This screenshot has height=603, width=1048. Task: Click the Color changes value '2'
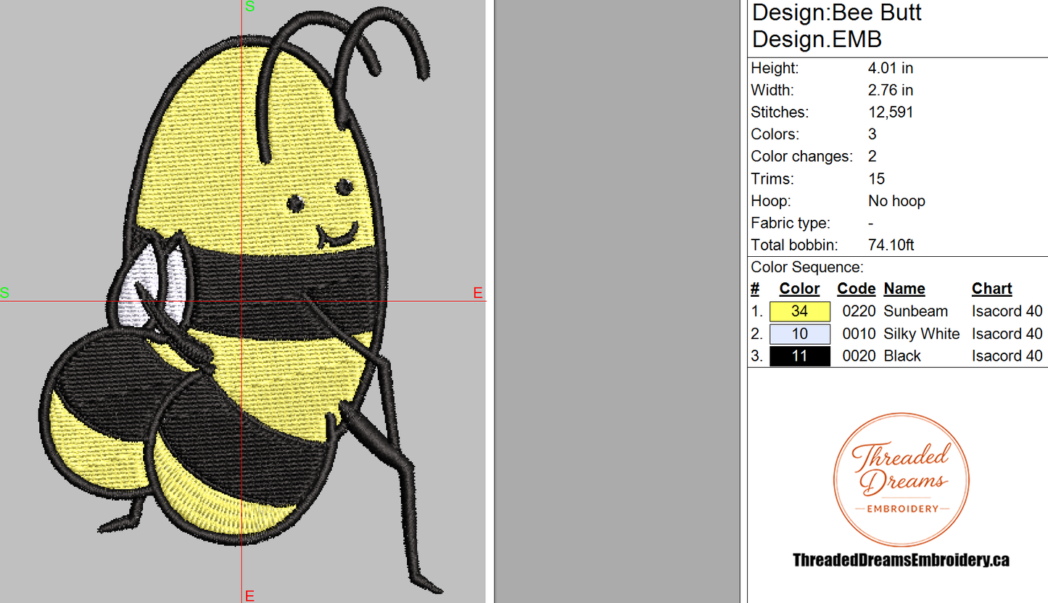click(x=872, y=157)
